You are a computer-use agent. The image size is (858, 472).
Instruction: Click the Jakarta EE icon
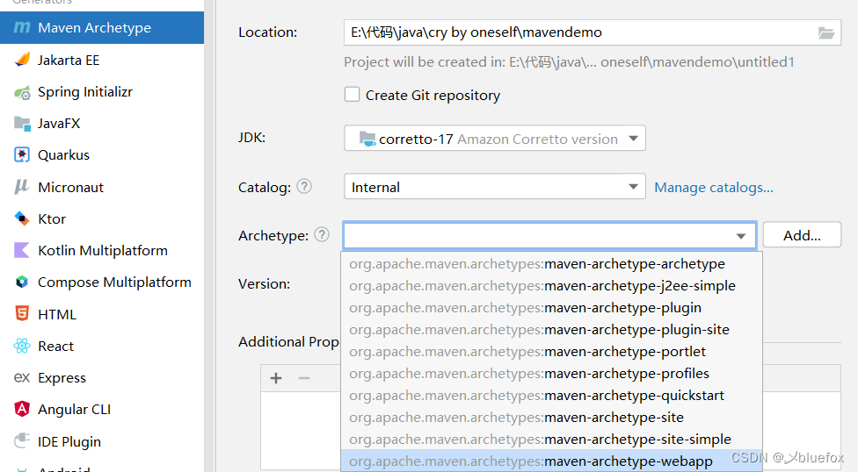click(x=22, y=60)
